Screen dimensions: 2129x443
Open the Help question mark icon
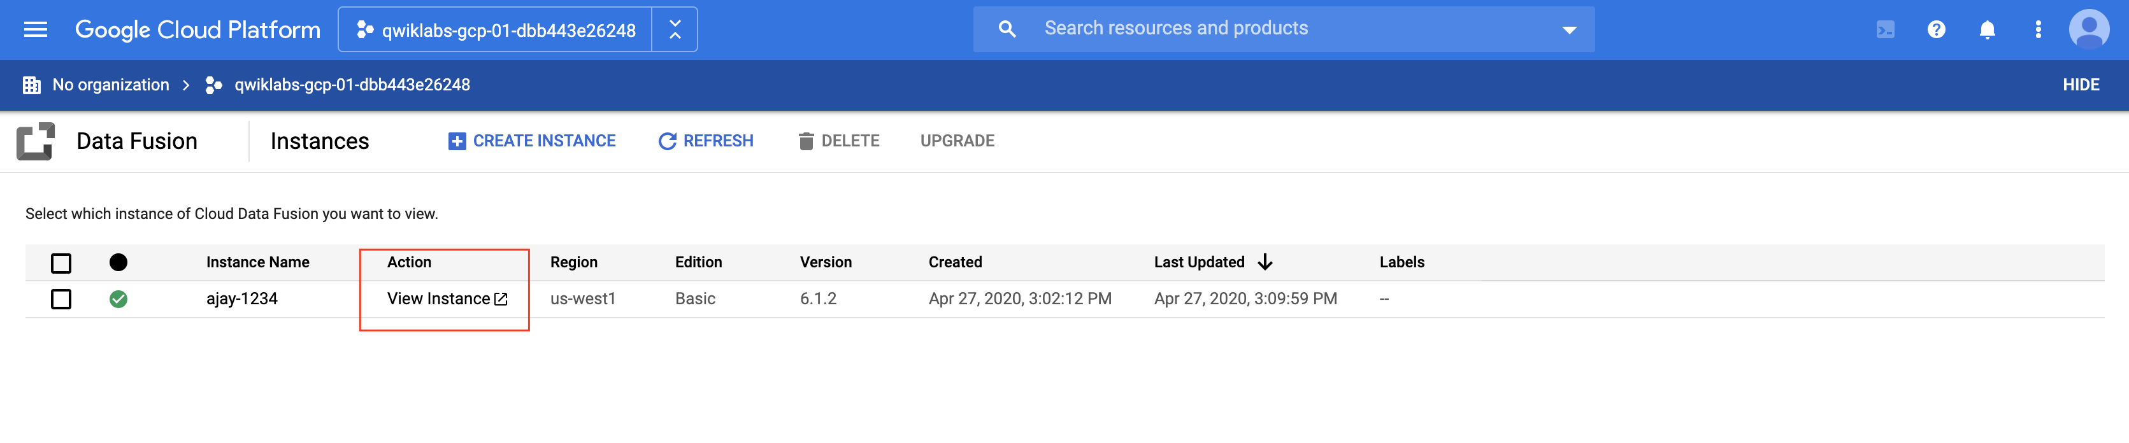coord(1935,30)
